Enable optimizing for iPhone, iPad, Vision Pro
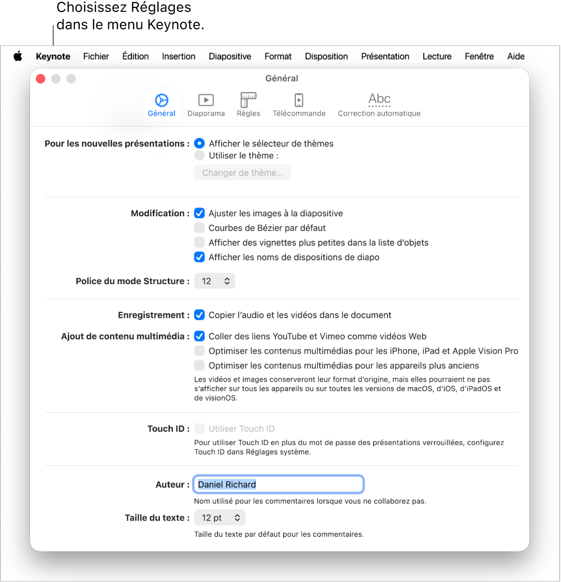The width and height of the screenshot is (561, 582). point(199,351)
